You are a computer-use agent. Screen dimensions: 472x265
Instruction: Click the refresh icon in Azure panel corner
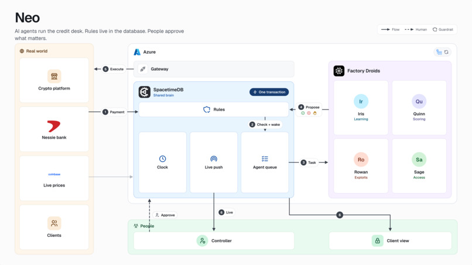446,52
